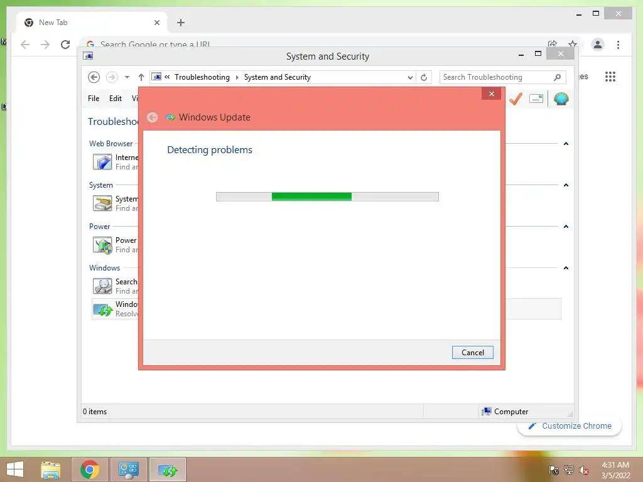643x482 pixels.
Task: Click the magnifier in Search Troubleshooting box
Action: coord(558,77)
